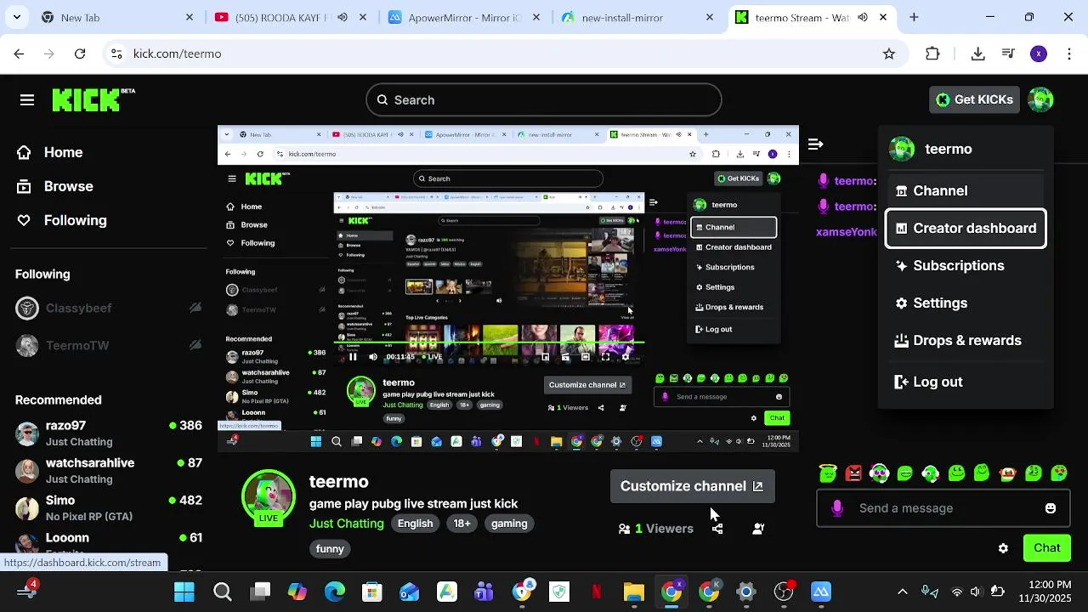Reload the kick.com page

pyautogui.click(x=80, y=54)
